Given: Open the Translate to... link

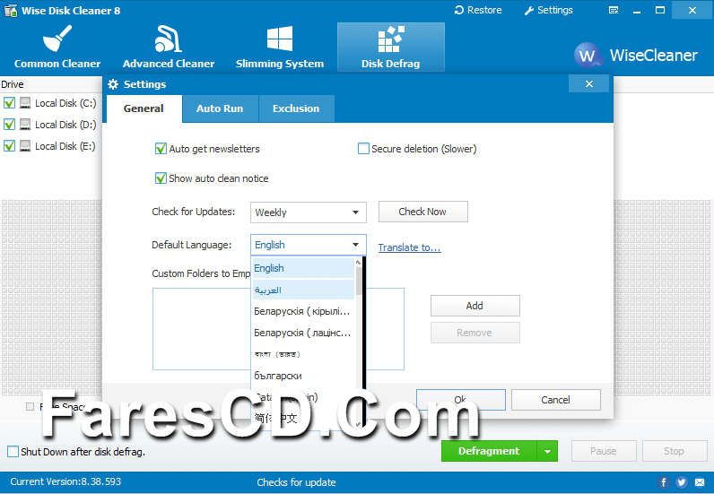Looking at the screenshot, I should point(409,247).
